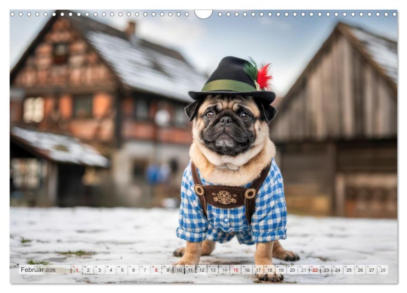This screenshot has width=407, height=293.
Task: Select the red Sunday 22 cell
Action: click(x=315, y=269)
